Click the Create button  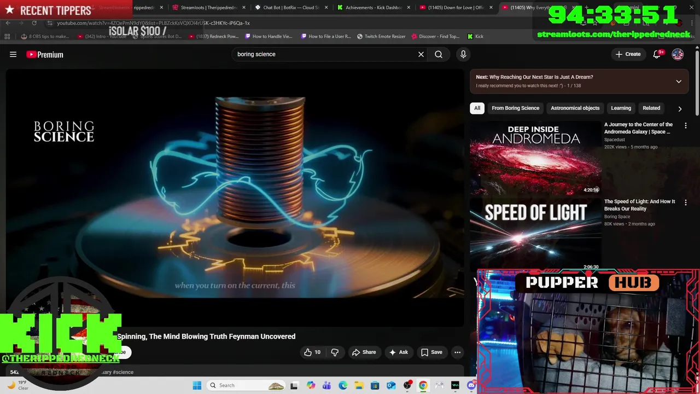[628, 54]
